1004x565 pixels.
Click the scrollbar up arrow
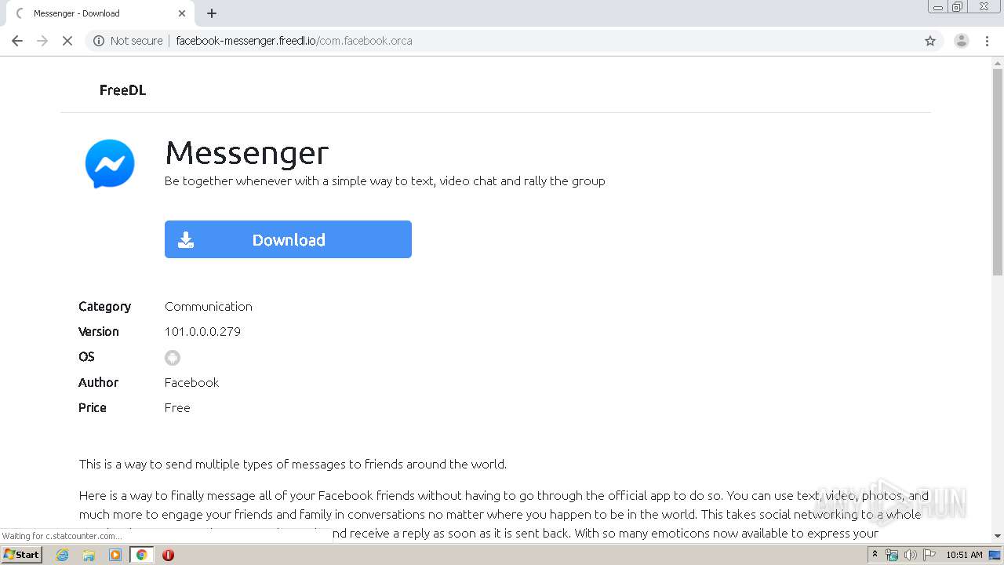click(998, 63)
